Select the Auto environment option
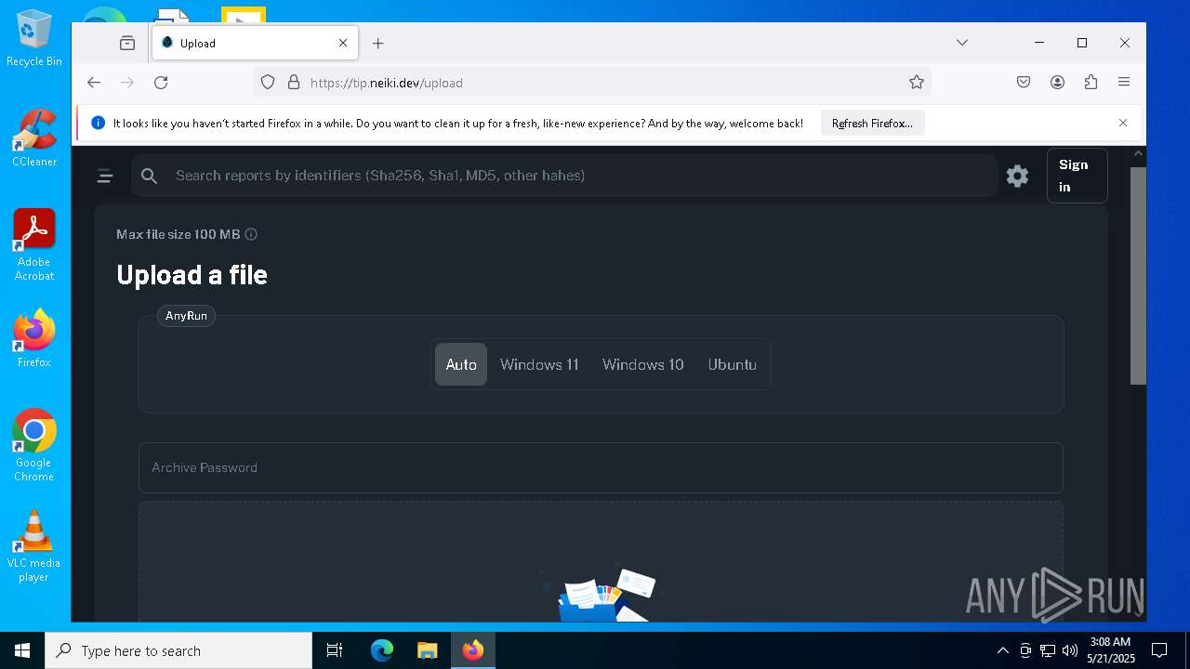1190x669 pixels. pos(461,364)
